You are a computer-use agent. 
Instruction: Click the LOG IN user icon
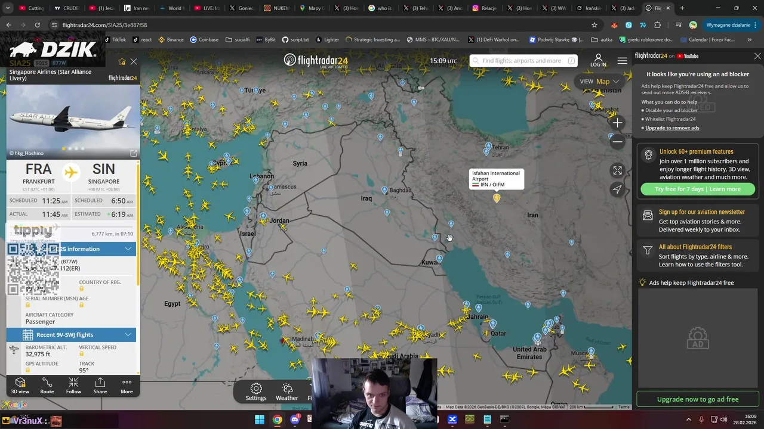598,61
